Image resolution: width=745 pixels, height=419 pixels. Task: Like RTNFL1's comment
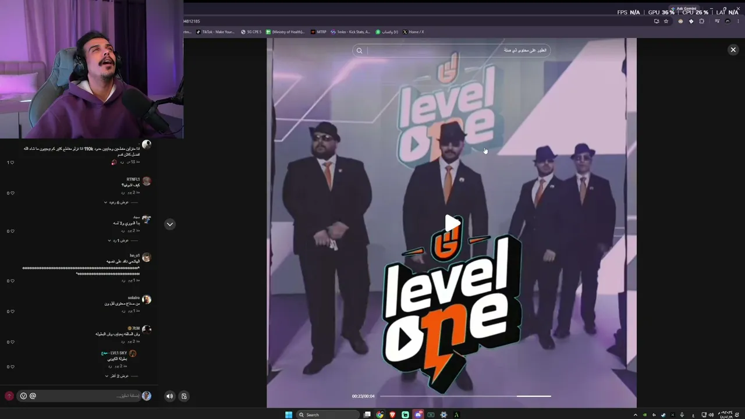(x=11, y=193)
